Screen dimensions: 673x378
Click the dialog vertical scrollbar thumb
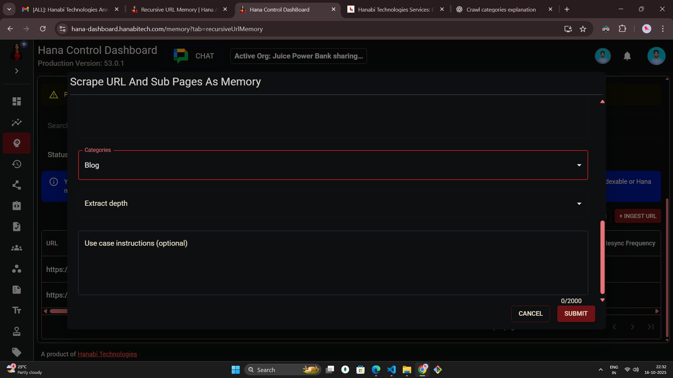[603, 257]
